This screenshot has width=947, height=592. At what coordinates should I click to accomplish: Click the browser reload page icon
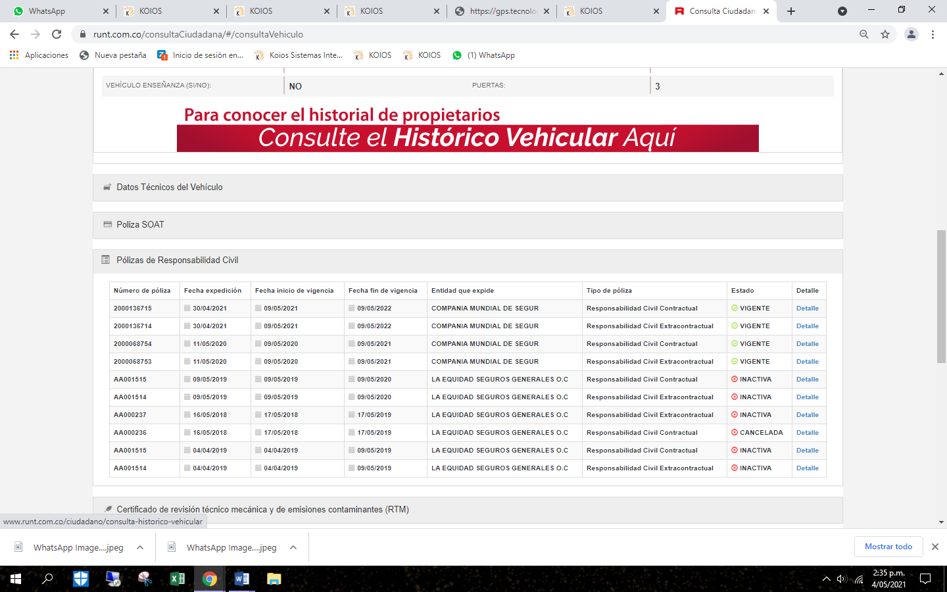pyautogui.click(x=57, y=34)
